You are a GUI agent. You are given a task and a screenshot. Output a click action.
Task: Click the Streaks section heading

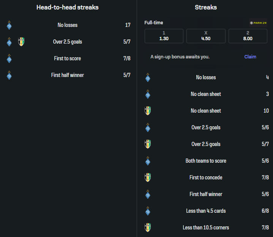[x=206, y=7]
